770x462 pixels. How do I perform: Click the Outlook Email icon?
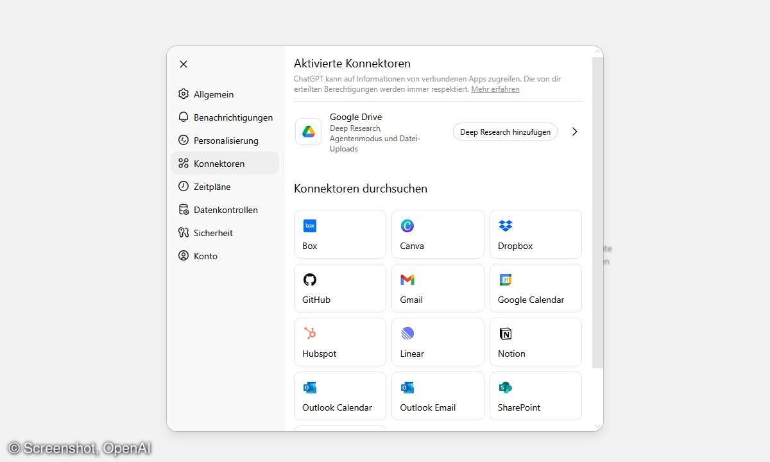pos(407,388)
